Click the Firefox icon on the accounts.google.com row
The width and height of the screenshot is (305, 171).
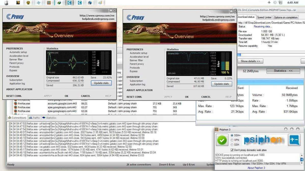tap(16, 104)
